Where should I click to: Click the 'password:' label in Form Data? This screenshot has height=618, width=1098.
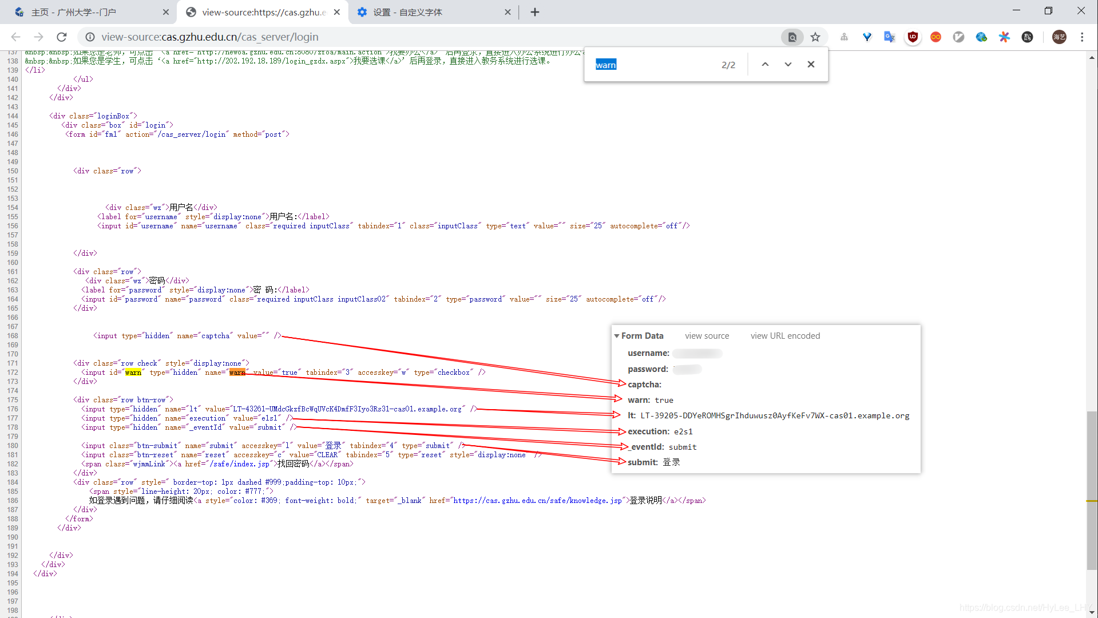pos(648,369)
